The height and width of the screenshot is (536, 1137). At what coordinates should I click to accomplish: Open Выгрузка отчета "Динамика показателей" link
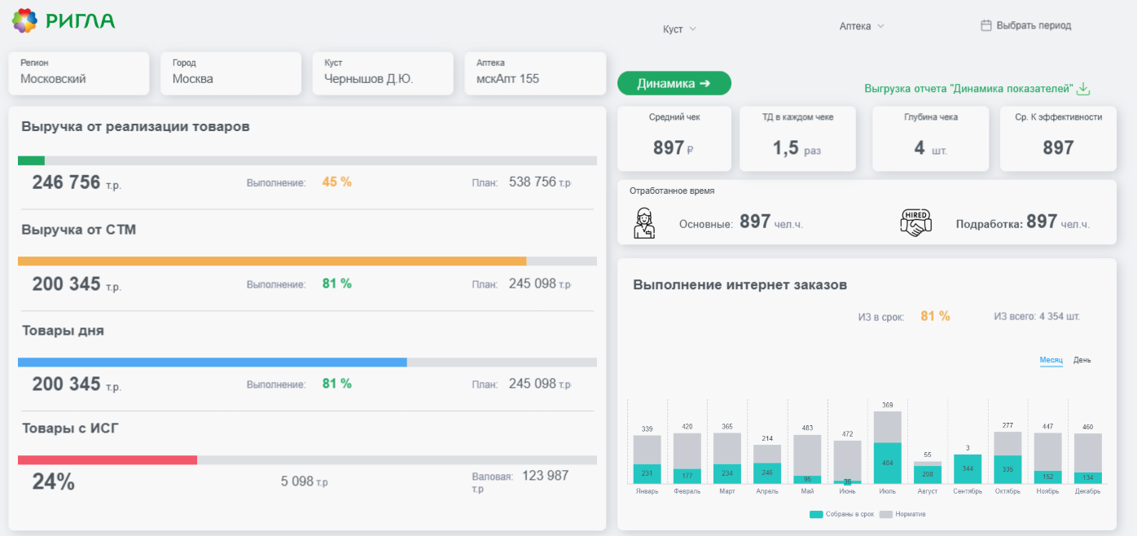pyautogui.click(x=969, y=89)
